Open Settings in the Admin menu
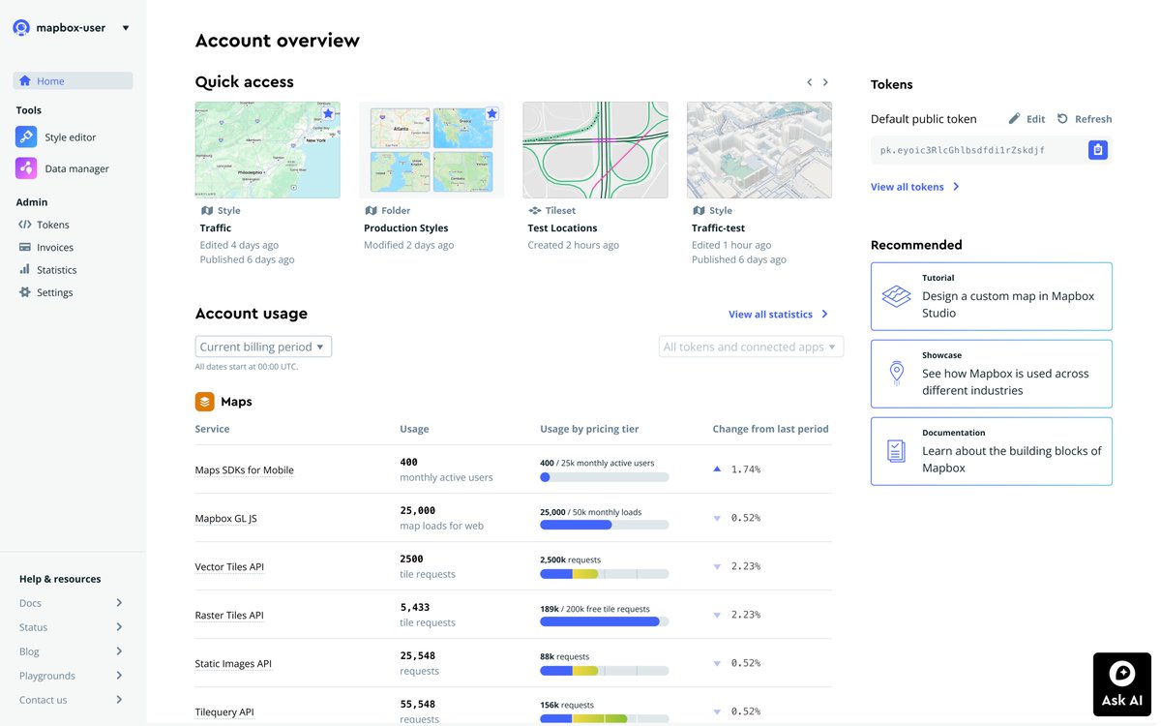The height and width of the screenshot is (726, 1161). (54, 292)
